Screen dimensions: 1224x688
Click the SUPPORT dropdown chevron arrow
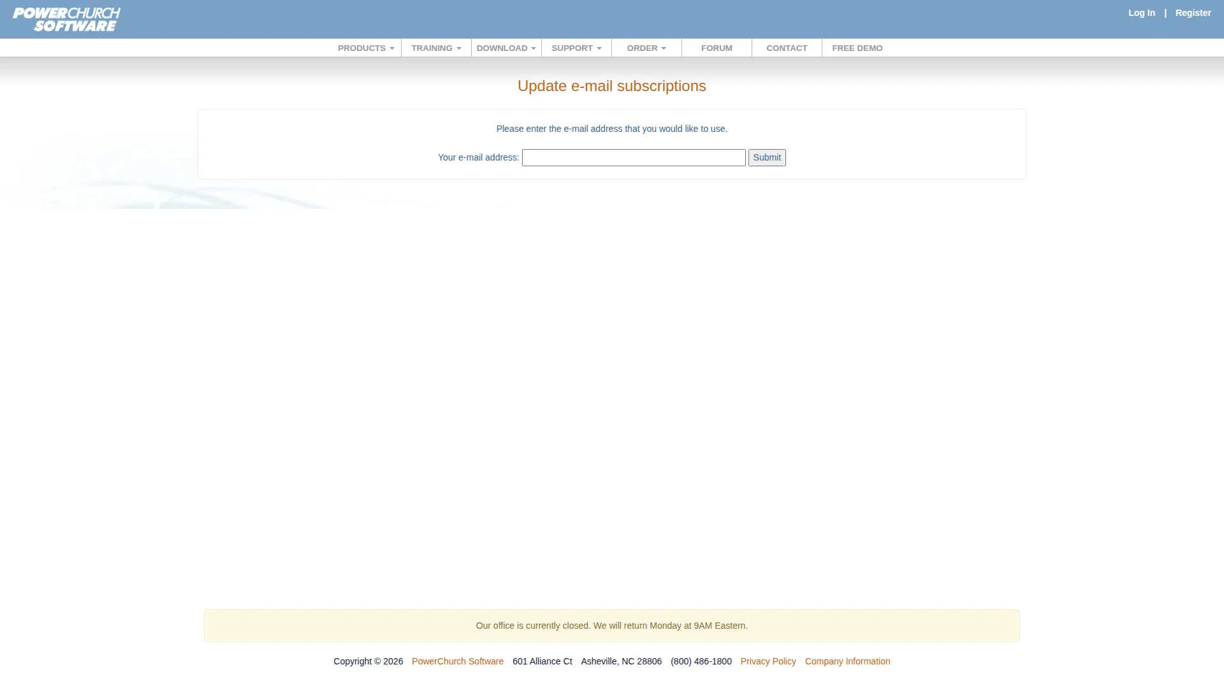(599, 48)
